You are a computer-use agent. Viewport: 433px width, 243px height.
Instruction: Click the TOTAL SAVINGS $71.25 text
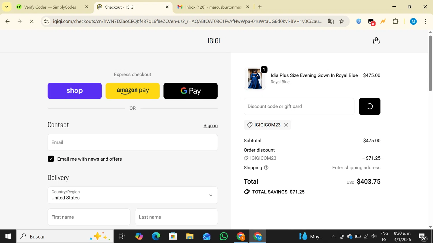pyautogui.click(x=278, y=192)
